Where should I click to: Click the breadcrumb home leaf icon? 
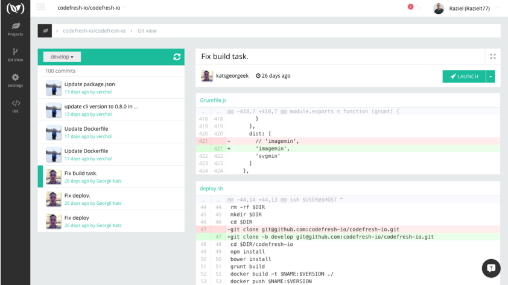coord(45,31)
